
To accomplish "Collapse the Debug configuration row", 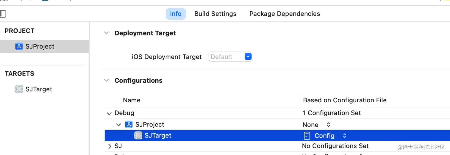I will click(109, 113).
